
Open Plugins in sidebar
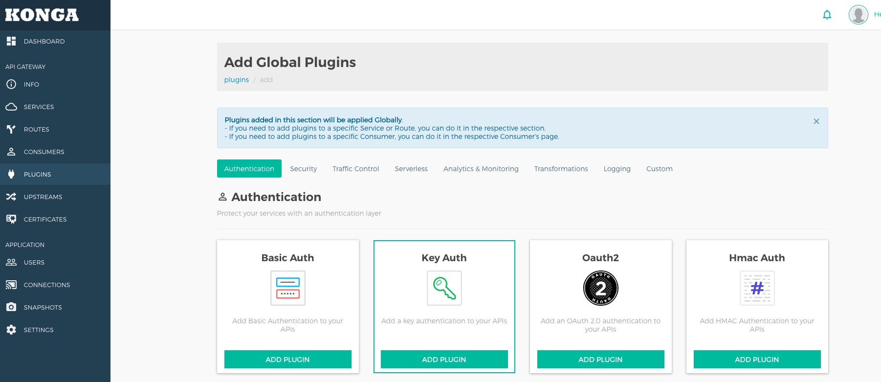(55, 175)
